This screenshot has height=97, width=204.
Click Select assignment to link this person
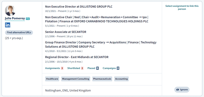pyautogui.click(x=182, y=8)
